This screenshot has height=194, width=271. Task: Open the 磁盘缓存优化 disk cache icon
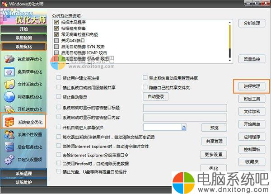(9, 59)
